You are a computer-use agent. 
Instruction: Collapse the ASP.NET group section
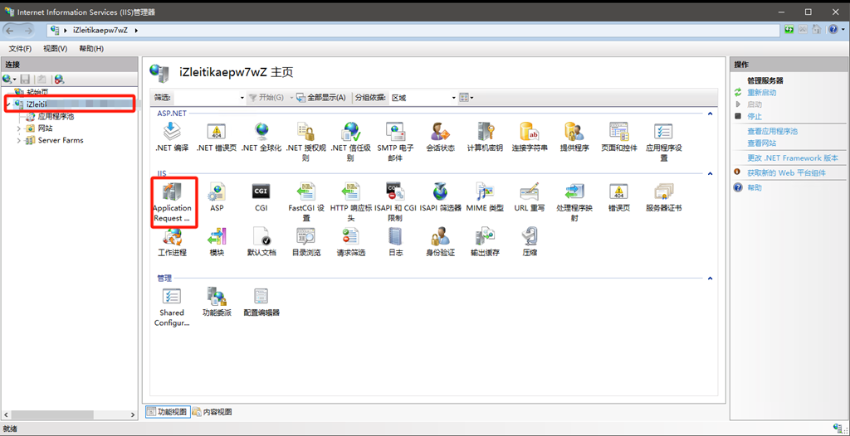tap(710, 114)
